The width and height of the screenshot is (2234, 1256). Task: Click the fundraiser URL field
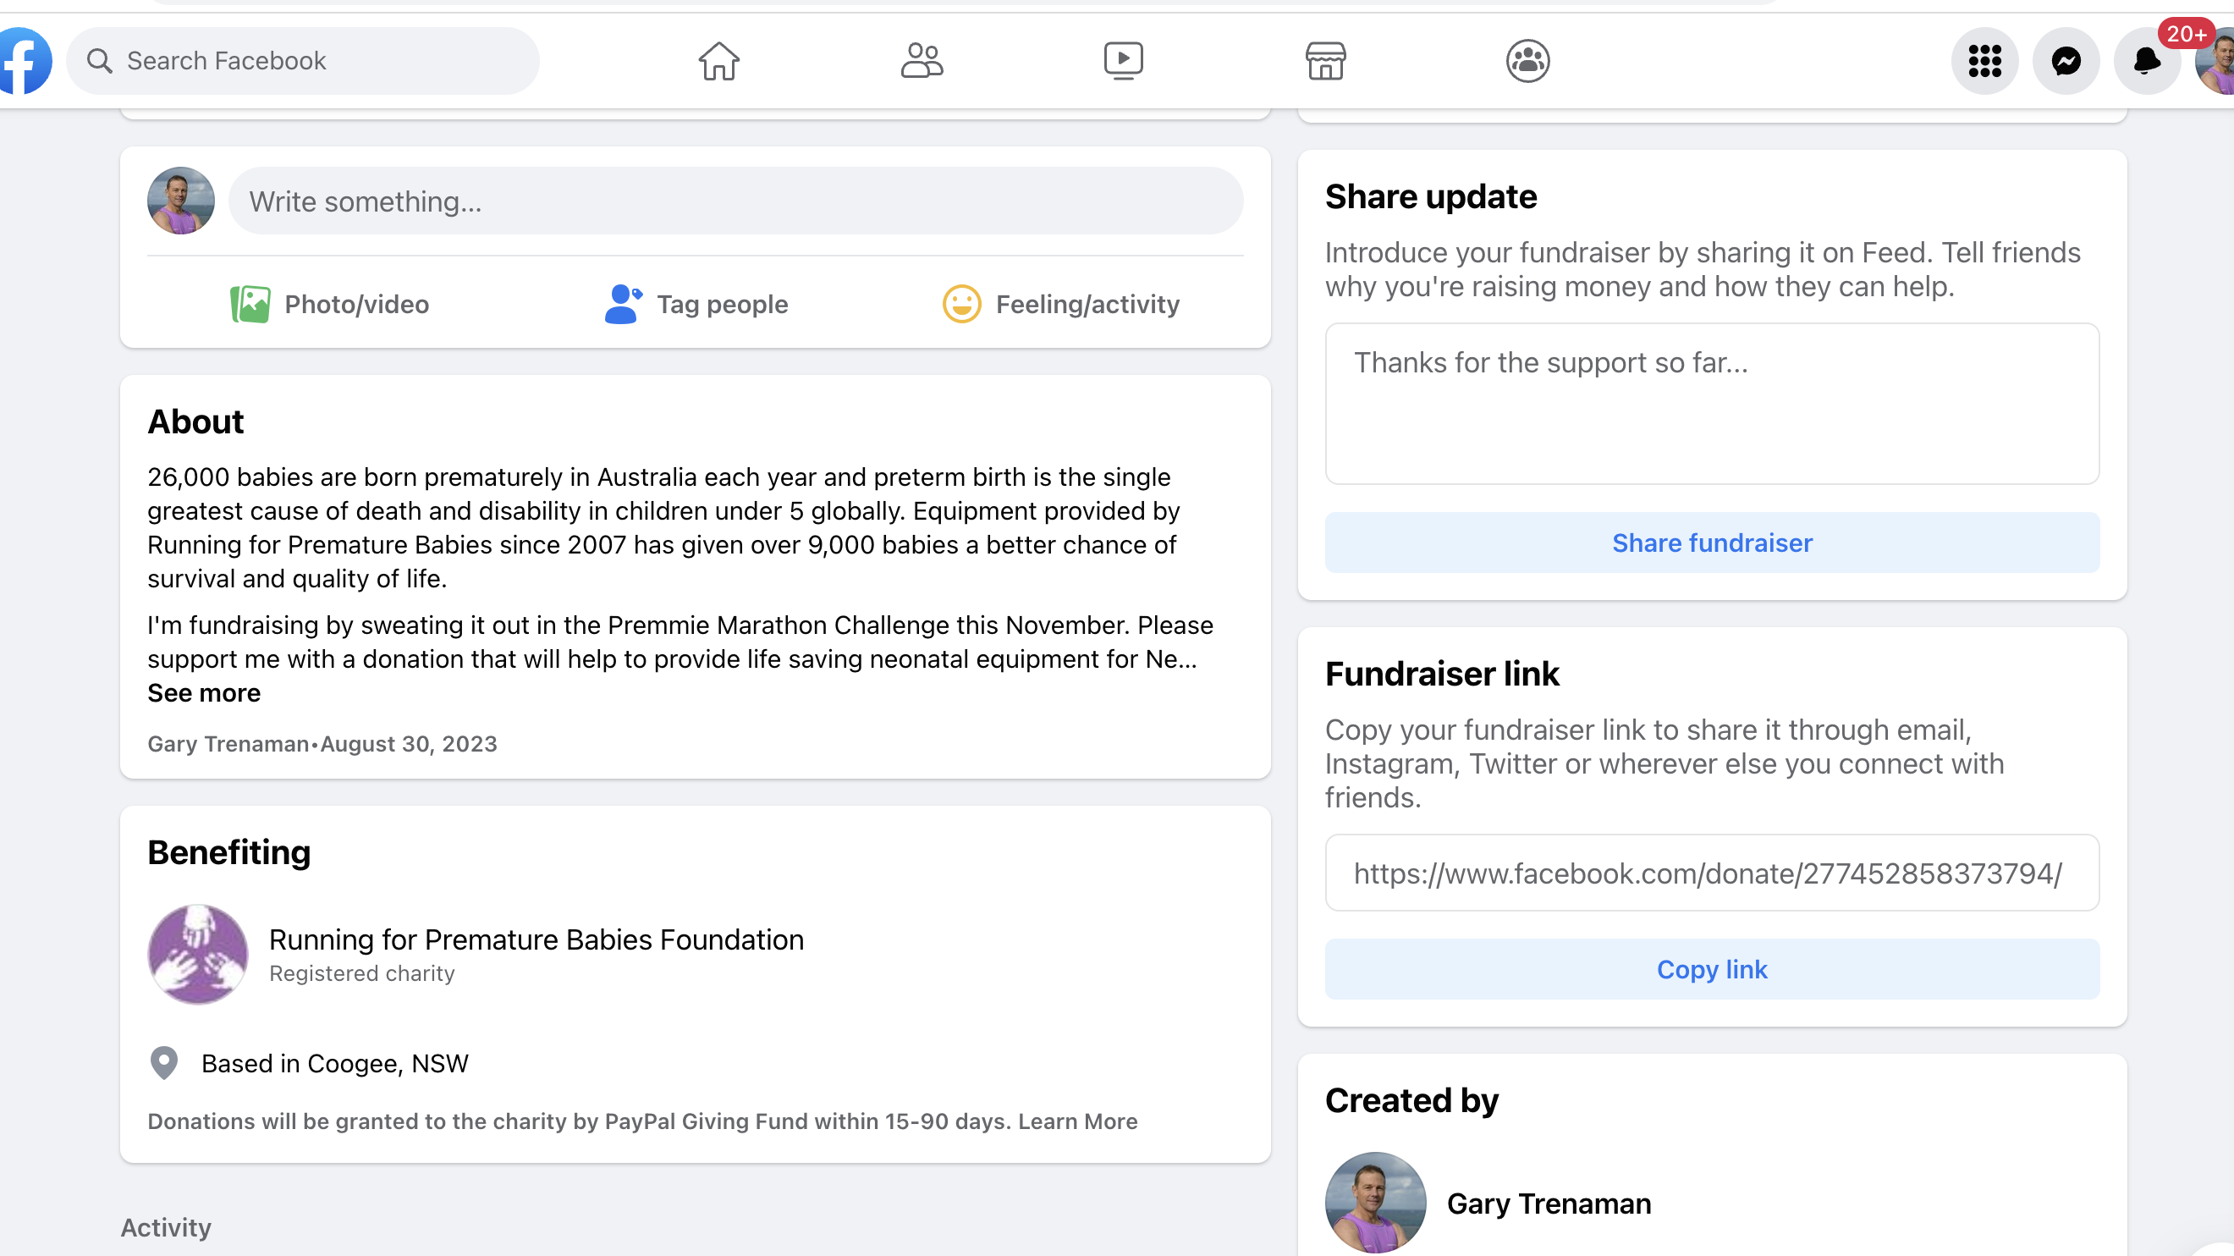point(1712,873)
